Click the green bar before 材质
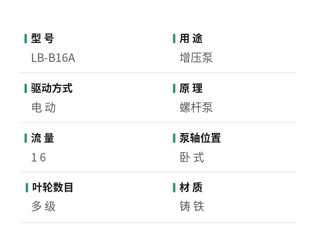Image resolution: width=317 pixels, height=241 pixels. tap(174, 188)
